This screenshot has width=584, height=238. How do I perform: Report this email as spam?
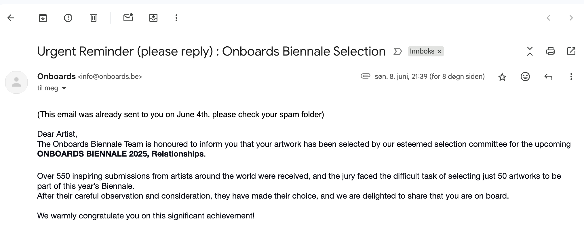click(68, 18)
